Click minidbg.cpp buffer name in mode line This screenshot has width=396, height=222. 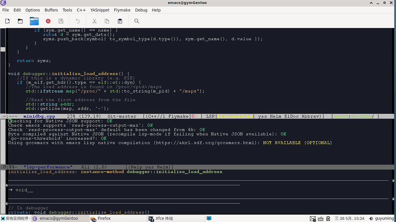[39, 116]
